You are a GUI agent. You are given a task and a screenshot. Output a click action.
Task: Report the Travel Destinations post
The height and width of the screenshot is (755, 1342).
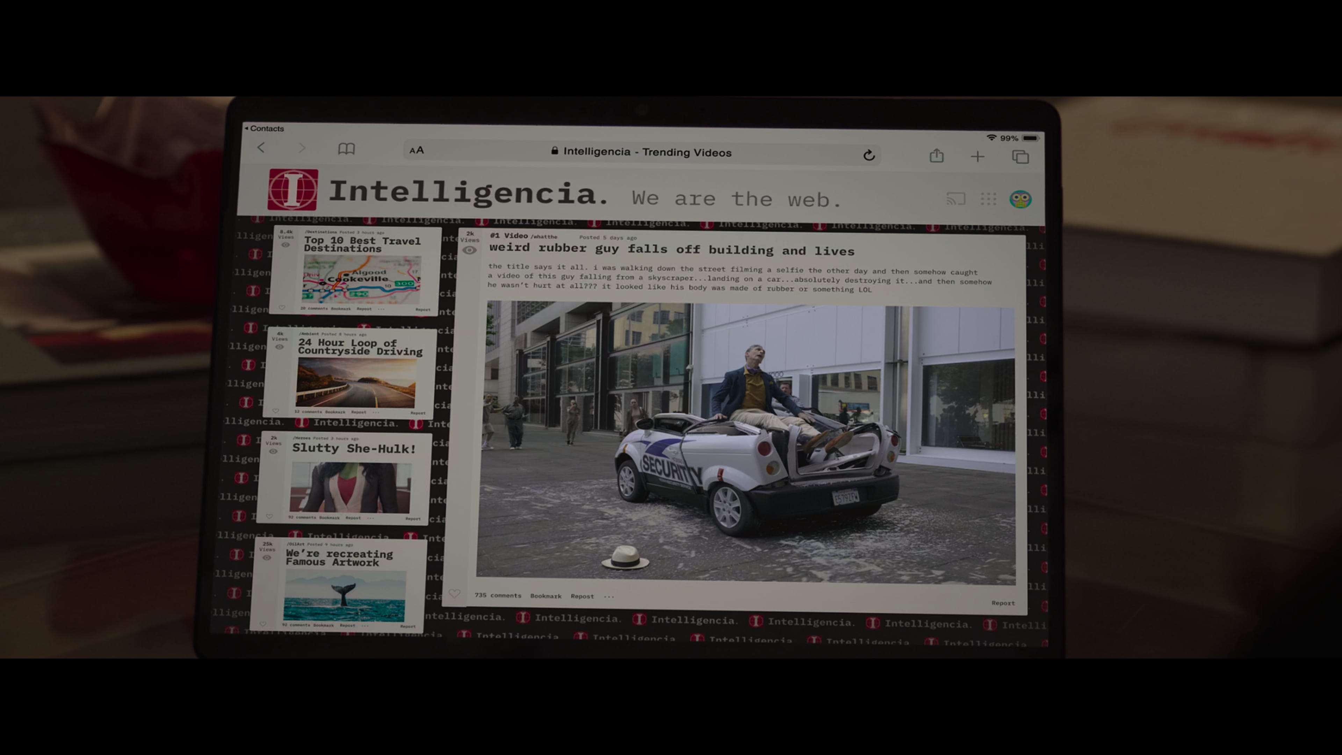[423, 309]
